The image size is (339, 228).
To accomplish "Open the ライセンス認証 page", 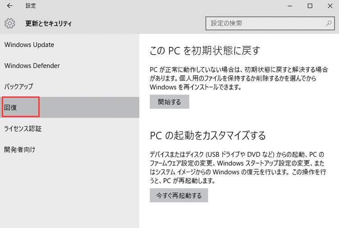I will (x=23, y=128).
